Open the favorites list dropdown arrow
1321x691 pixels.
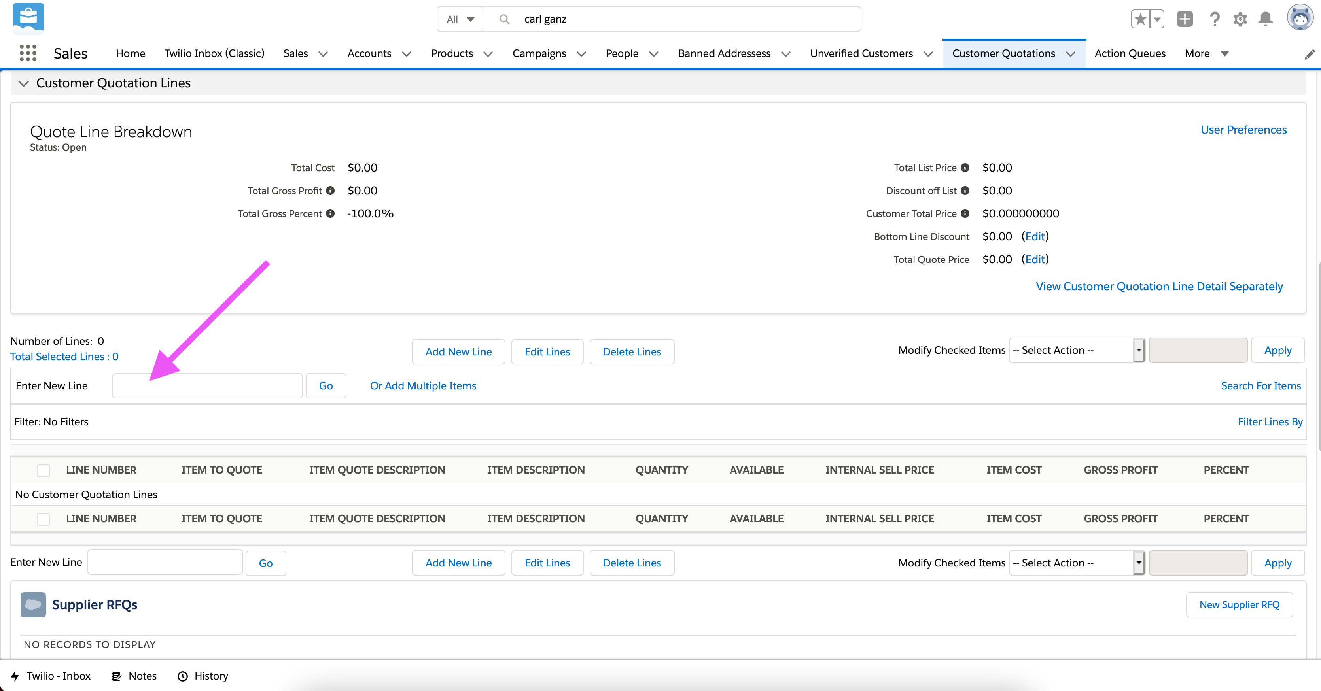(x=1157, y=19)
